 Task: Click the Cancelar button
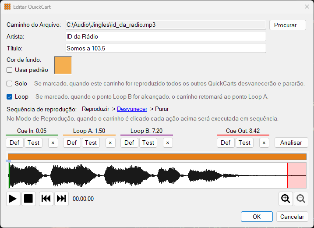pos(292,217)
